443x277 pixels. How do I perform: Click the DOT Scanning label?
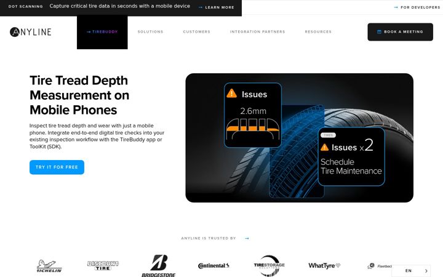pos(25,7)
